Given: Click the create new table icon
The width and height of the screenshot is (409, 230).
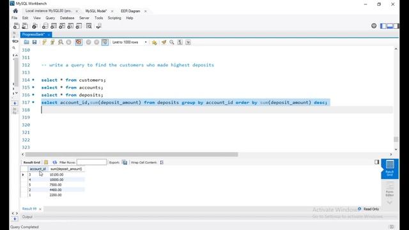Looking at the screenshot, I should tap(54, 26).
